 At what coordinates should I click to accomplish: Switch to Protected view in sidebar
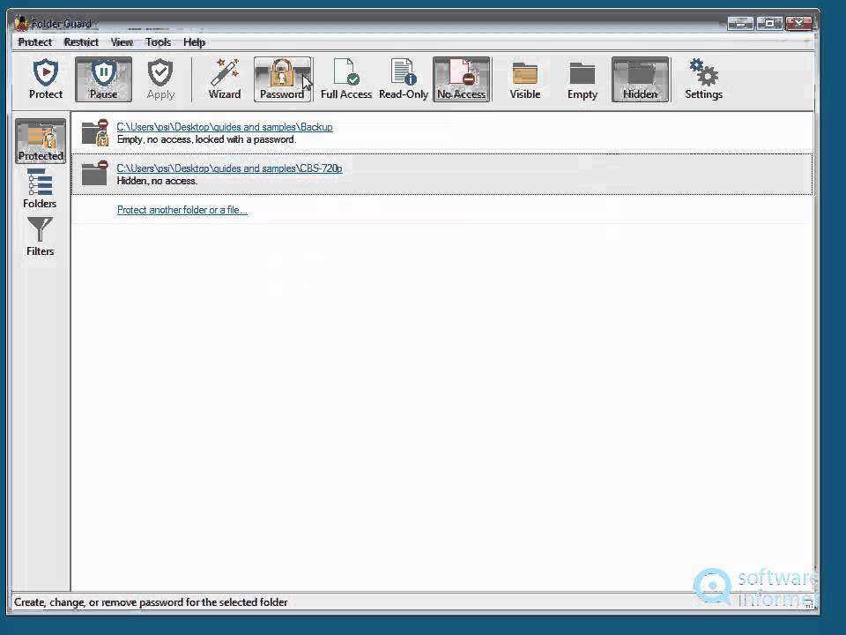point(41,141)
